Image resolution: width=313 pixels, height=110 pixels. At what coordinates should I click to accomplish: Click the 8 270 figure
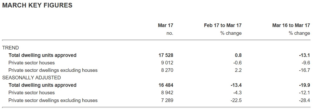coord(167,70)
